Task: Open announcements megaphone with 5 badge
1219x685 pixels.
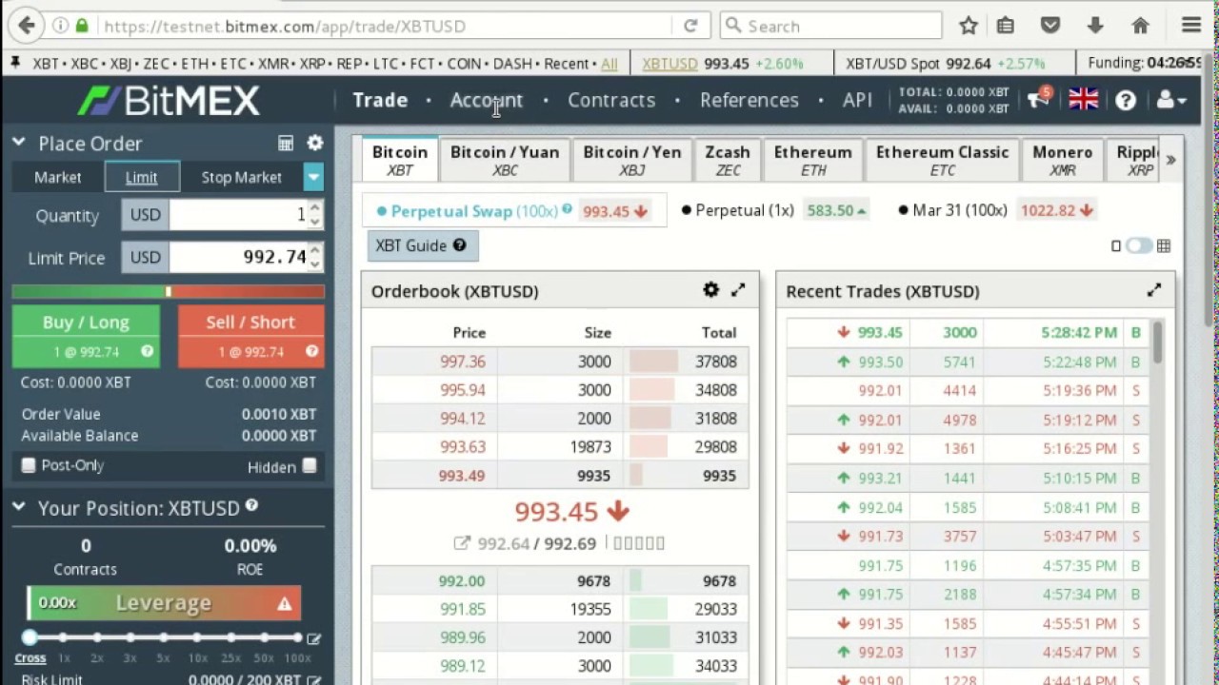Action: 1039,98
